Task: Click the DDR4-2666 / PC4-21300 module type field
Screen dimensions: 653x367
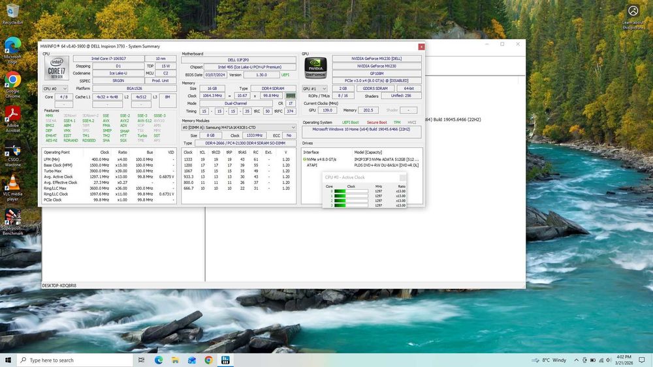Action: click(246, 143)
